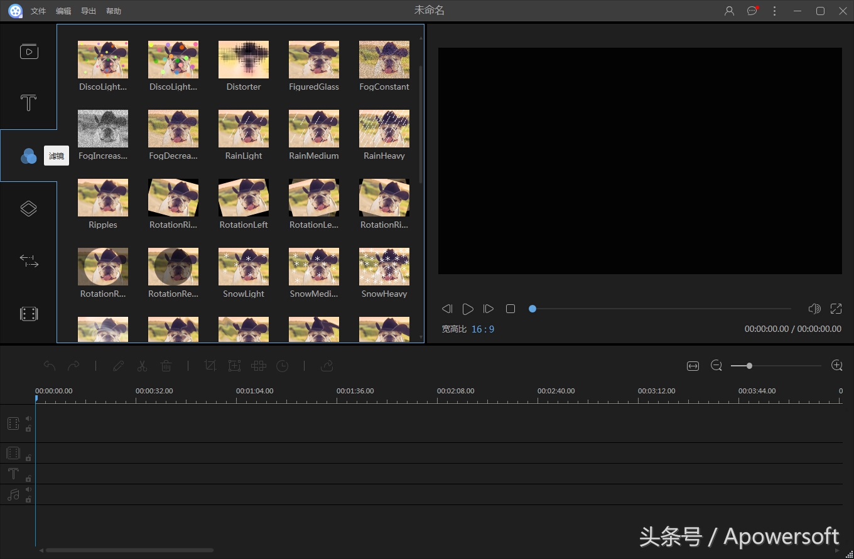Select the SnowHeavy filter thumbnail
The height and width of the screenshot is (559, 854).
click(384, 267)
